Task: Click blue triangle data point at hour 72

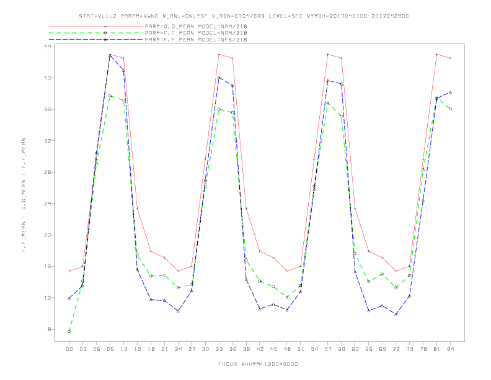Action: click(x=396, y=314)
